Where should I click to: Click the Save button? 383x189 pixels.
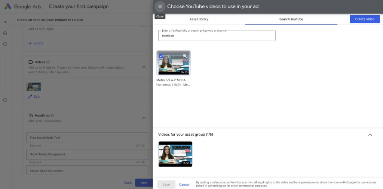[x=166, y=185]
